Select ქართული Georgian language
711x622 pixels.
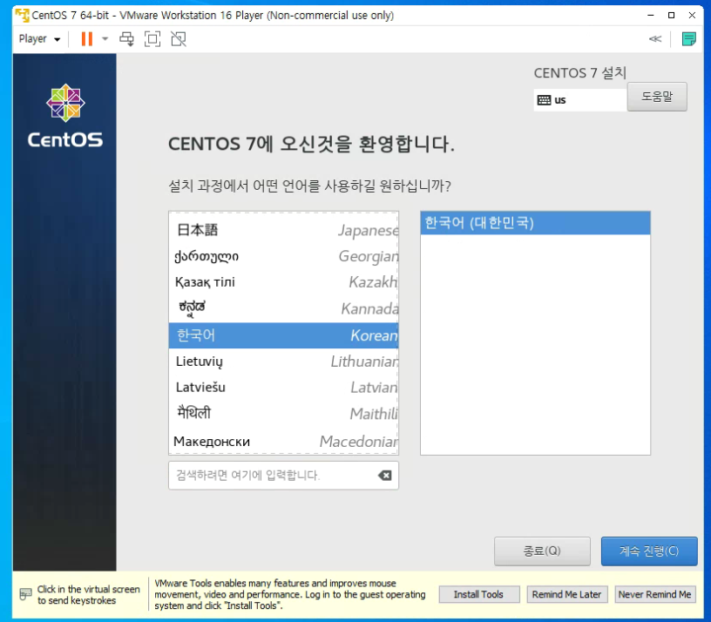[x=284, y=256]
